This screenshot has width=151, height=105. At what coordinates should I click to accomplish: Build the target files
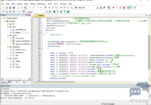click(7, 12)
